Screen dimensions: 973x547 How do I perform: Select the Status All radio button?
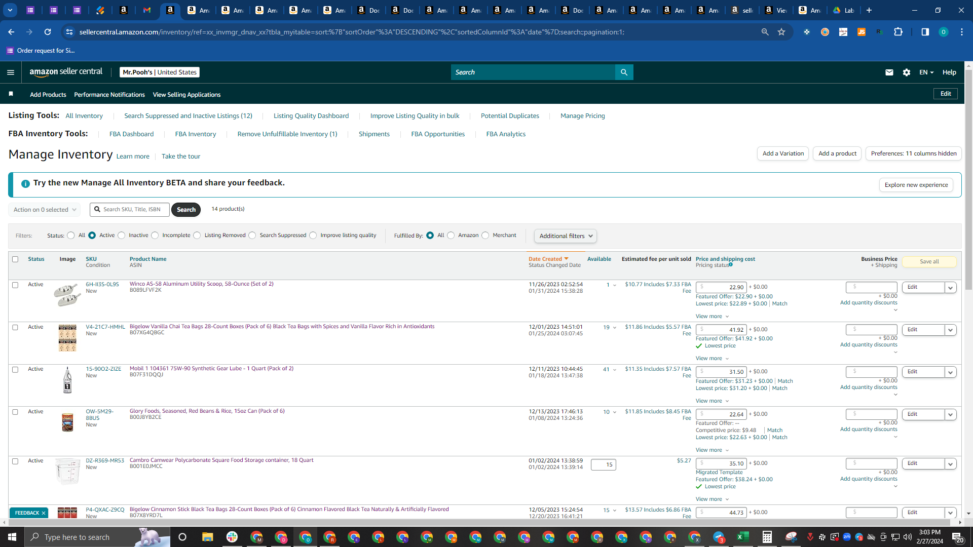71,236
